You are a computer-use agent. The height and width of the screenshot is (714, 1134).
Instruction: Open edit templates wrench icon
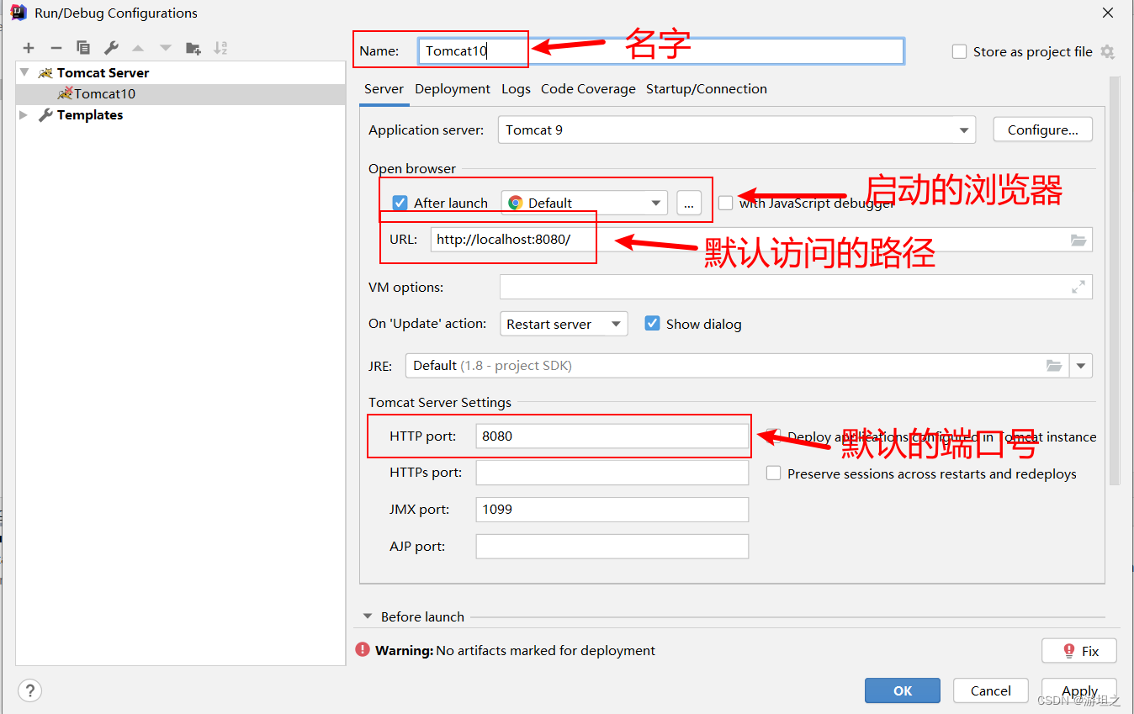click(x=111, y=49)
